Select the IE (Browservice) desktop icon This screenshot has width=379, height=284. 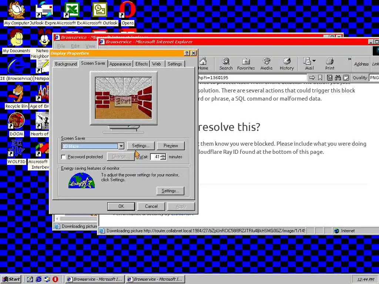16,69
